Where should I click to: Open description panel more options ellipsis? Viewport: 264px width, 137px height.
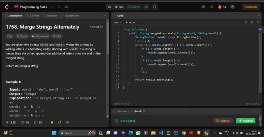[106, 15]
